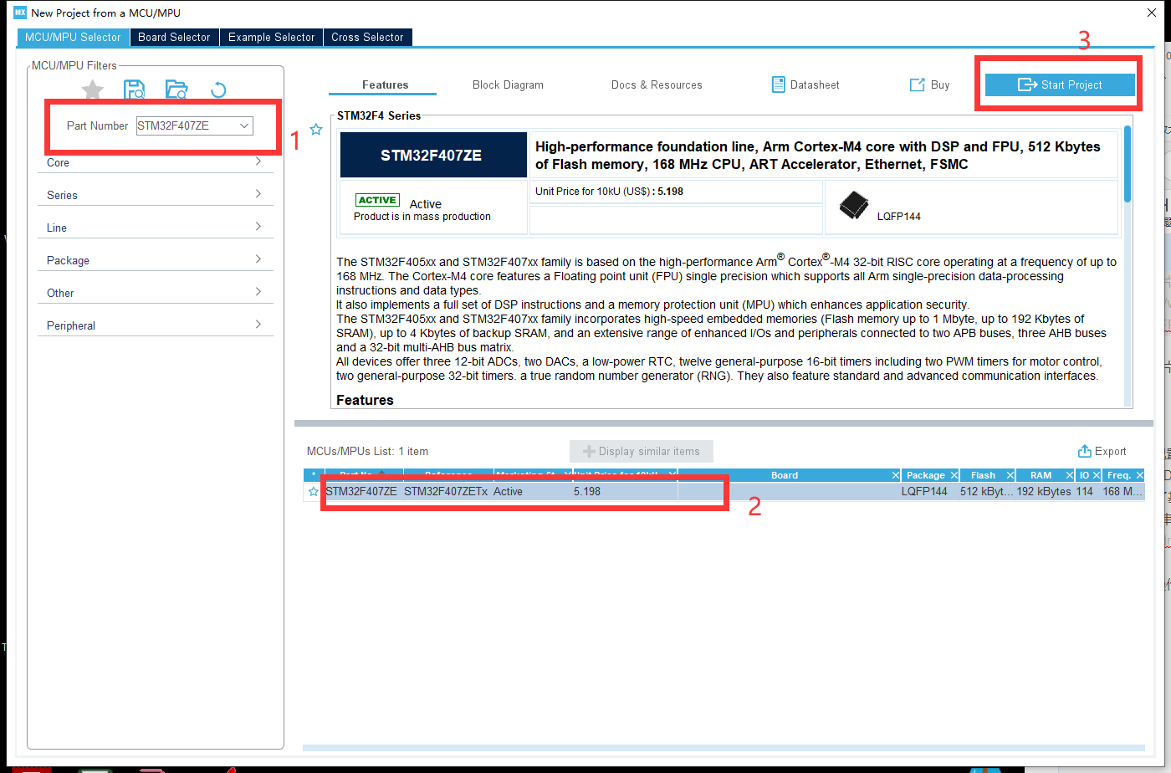This screenshot has height=773, width=1171.
Task: Click the horizontal scrollbar below MCU list
Action: [724, 747]
